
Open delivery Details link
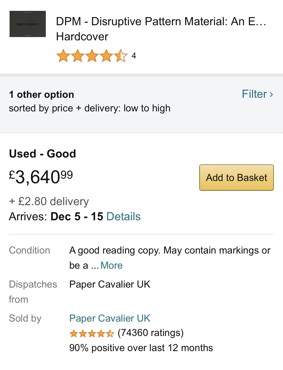123,217
